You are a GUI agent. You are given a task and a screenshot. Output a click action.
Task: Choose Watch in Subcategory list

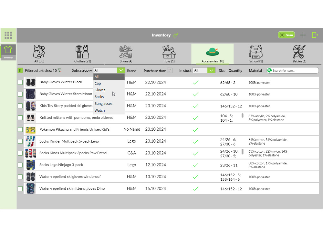[109, 110]
